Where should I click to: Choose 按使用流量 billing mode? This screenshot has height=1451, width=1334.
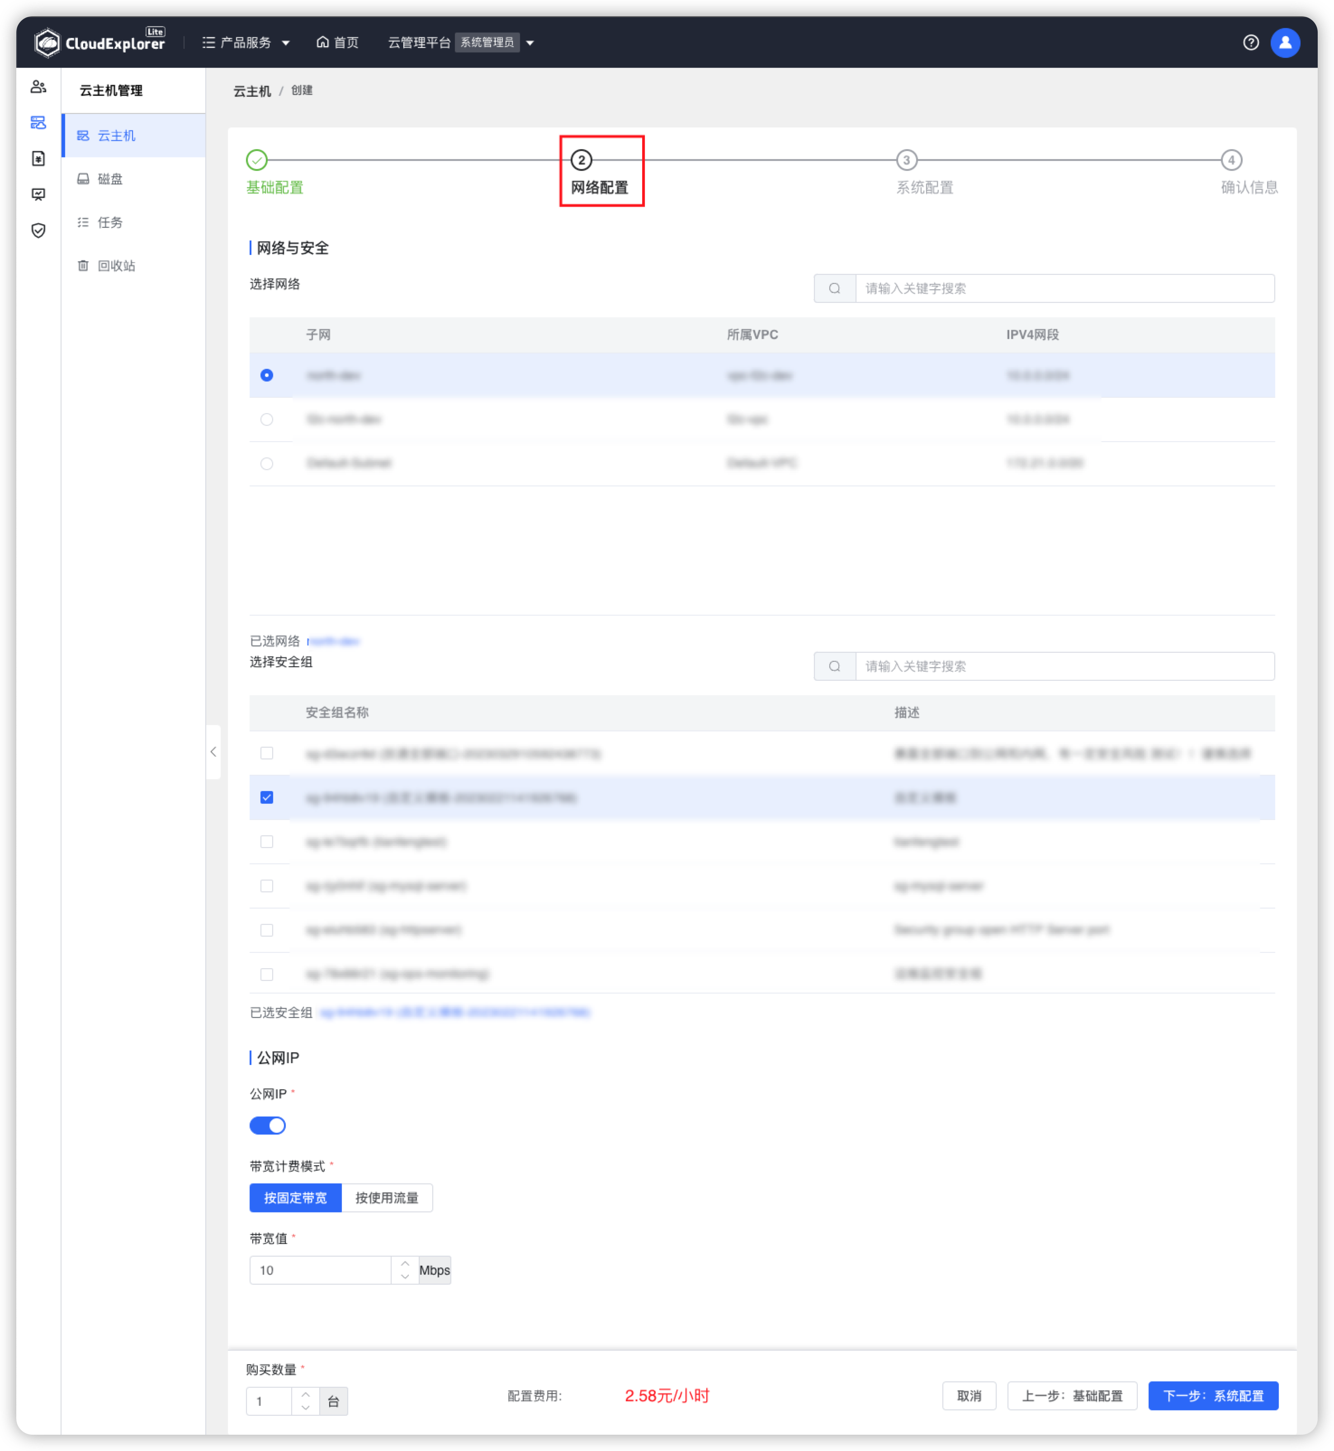pos(387,1198)
